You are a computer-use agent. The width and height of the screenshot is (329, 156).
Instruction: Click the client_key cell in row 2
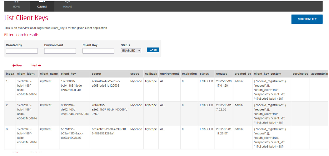75,109
